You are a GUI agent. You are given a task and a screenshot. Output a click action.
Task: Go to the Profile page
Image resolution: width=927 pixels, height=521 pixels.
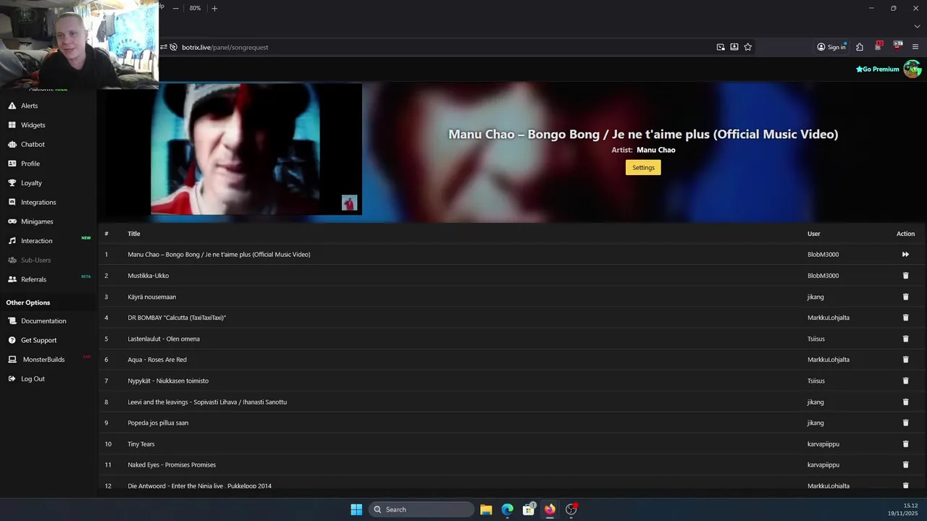[30, 164]
